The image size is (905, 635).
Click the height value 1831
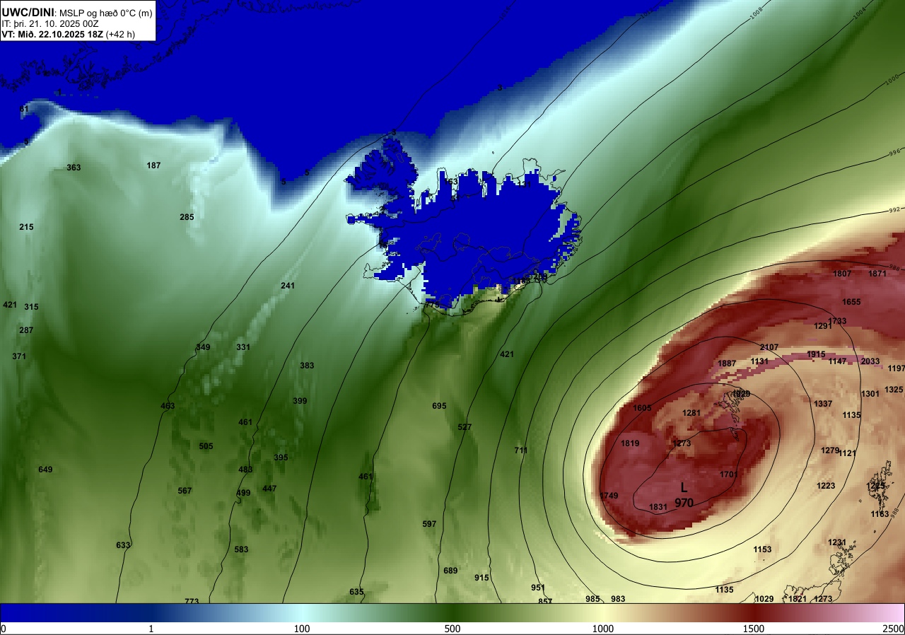658,507
